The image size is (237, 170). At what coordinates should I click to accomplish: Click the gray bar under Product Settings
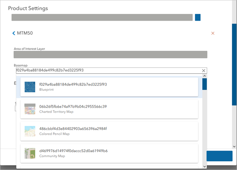point(102,17)
